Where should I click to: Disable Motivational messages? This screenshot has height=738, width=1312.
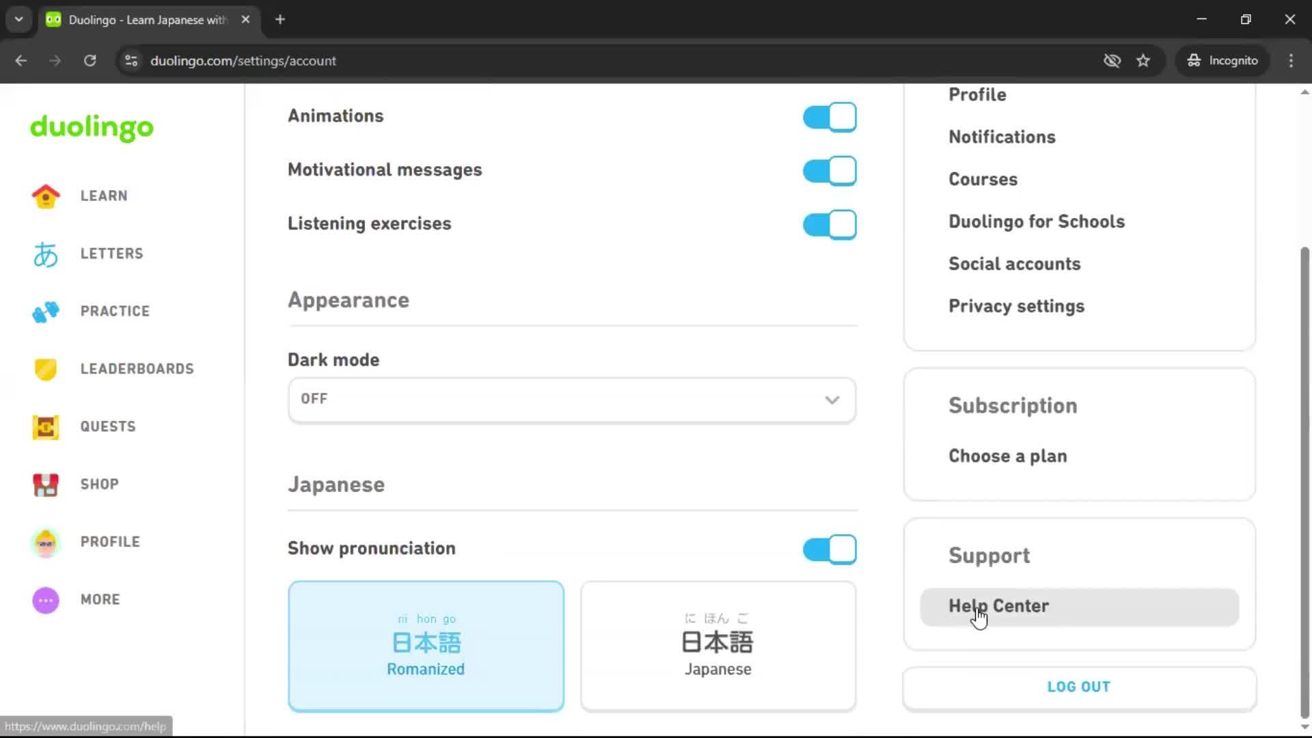[x=829, y=171]
